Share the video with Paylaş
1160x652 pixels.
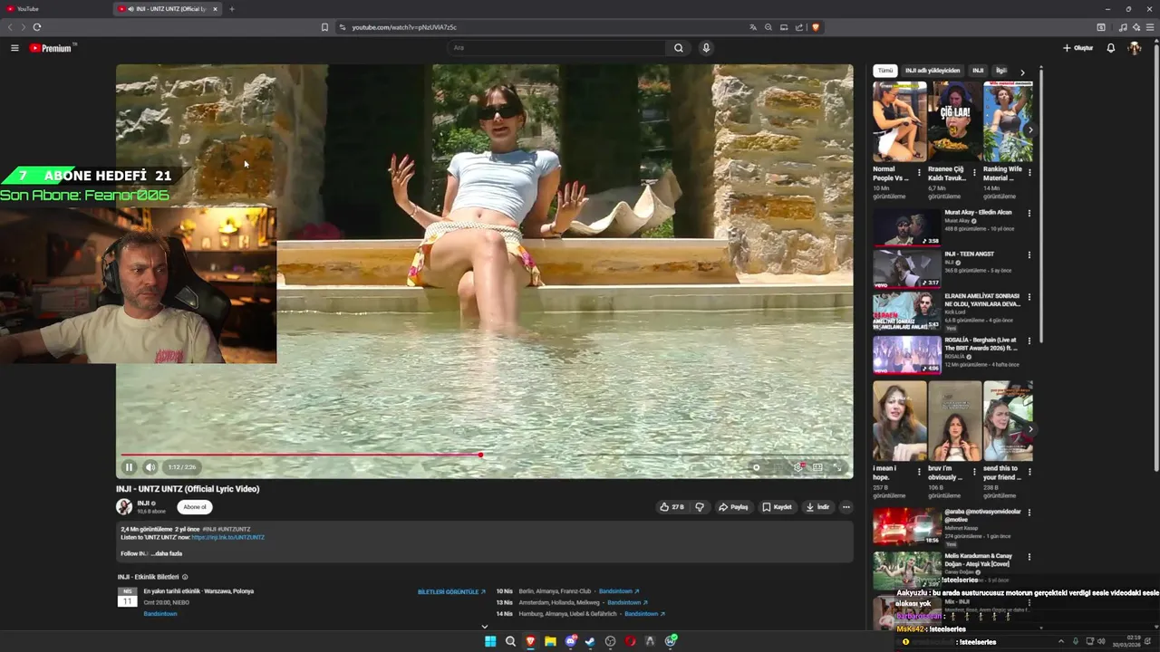point(733,507)
